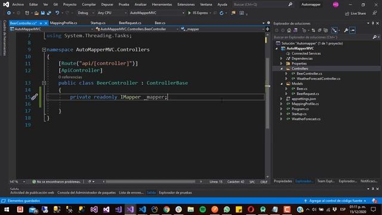382x215 pixels.
Task: Switch to the MappingProfile.cs tab
Action: (64, 23)
